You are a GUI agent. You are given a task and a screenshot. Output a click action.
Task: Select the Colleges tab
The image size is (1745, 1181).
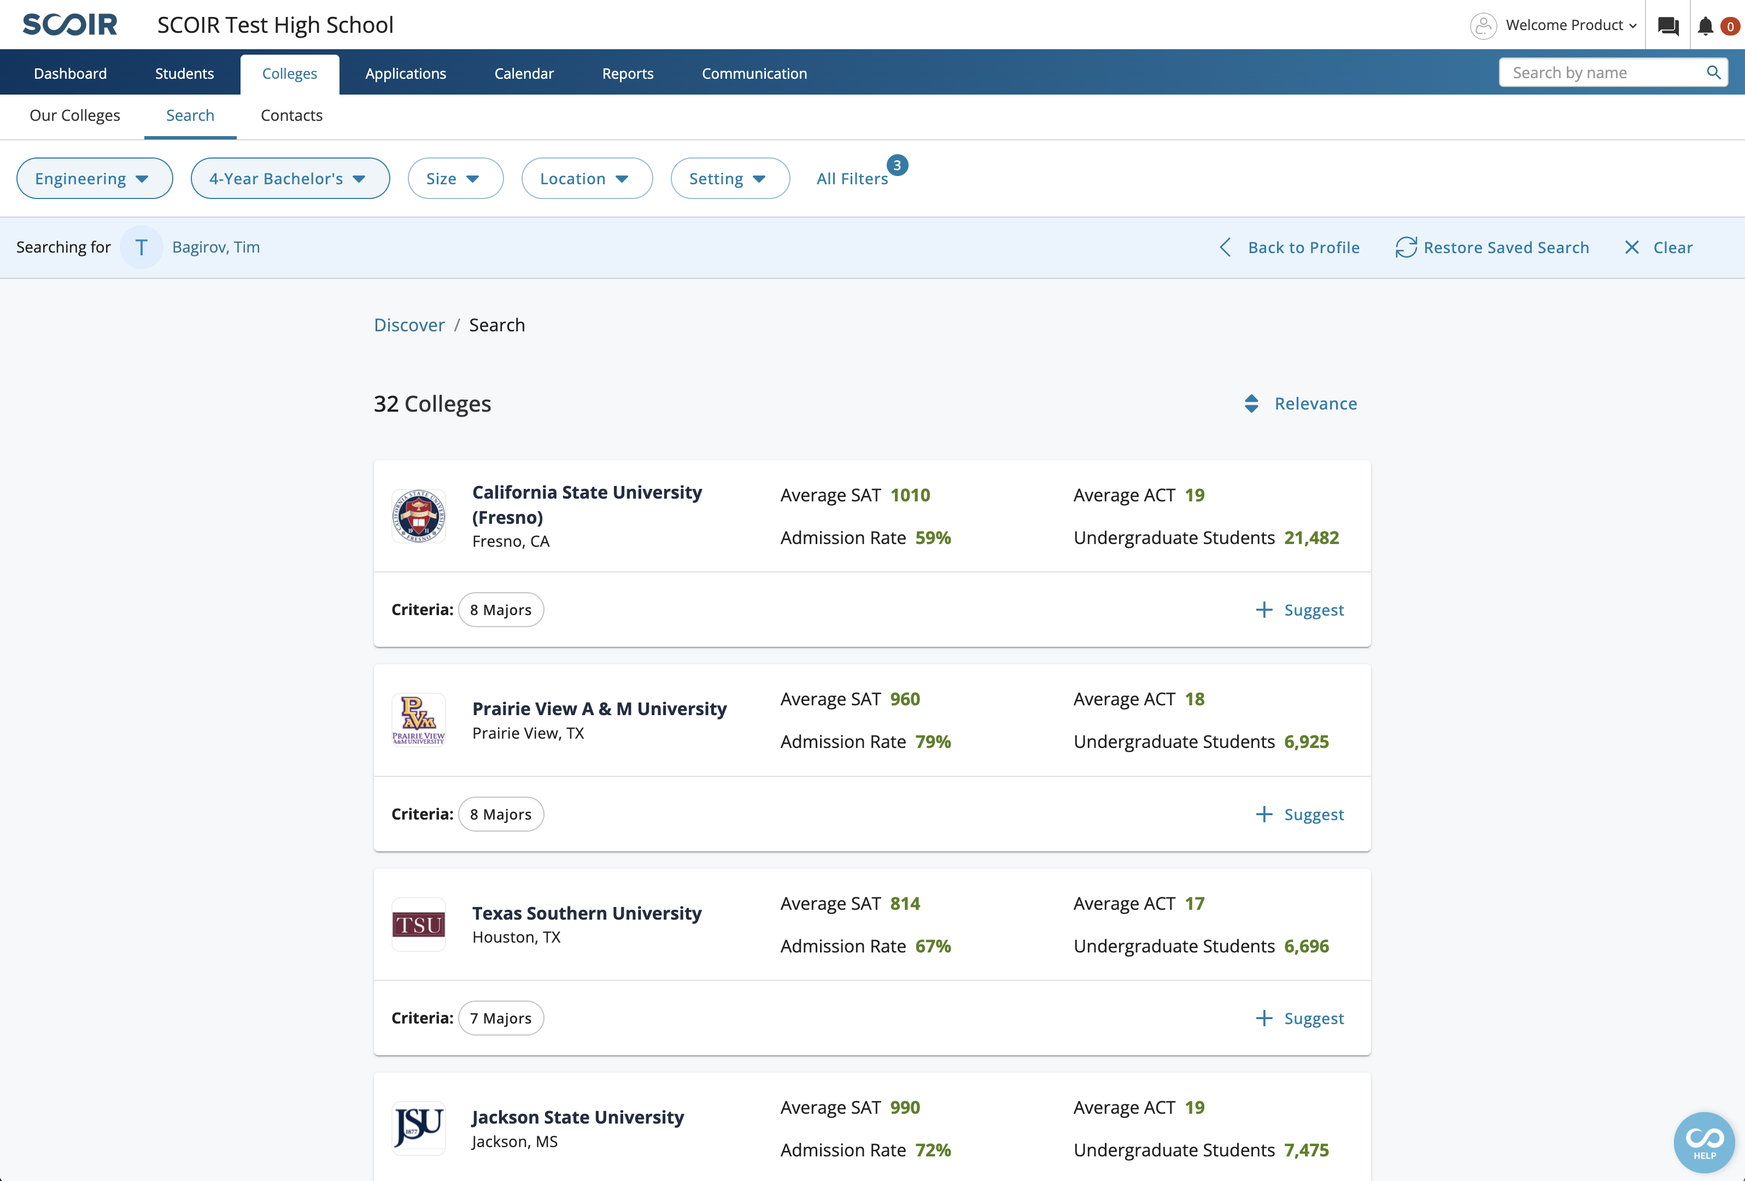pyautogui.click(x=290, y=74)
